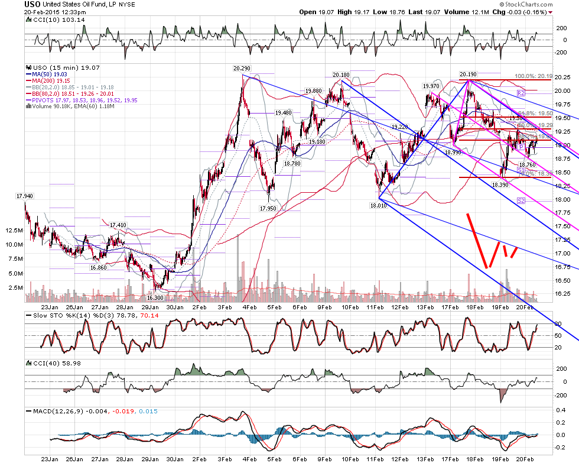Viewport: 579px width, 463px height.
Task: Click the "100.0%: 20.19" Fibonacci label
Action: pos(534,76)
